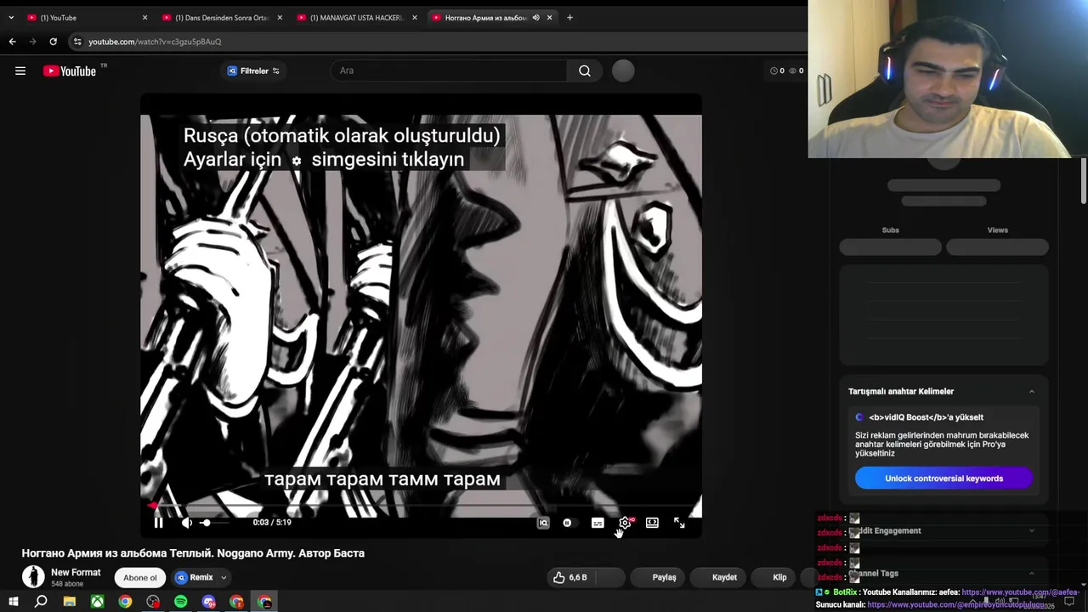The width and height of the screenshot is (1088, 612).
Task: Switch to theater mode
Action: [652, 523]
